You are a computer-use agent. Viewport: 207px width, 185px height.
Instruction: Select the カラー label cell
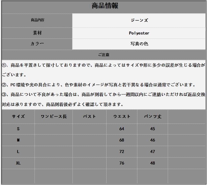(37, 44)
